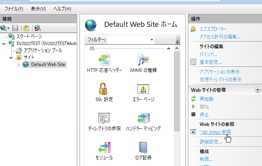Click the save floppy disk icon in 接続 toolbar
262x166 pixels.
pos(15,28)
